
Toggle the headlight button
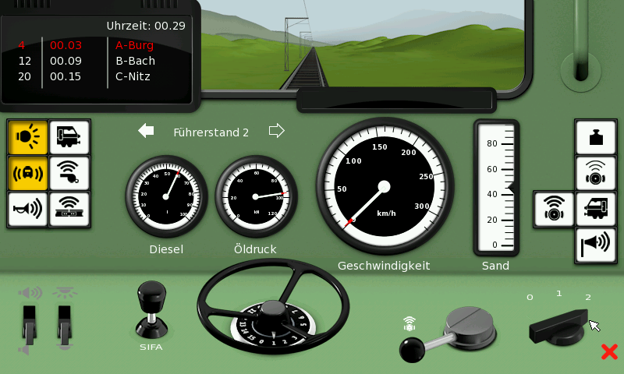(x=27, y=137)
